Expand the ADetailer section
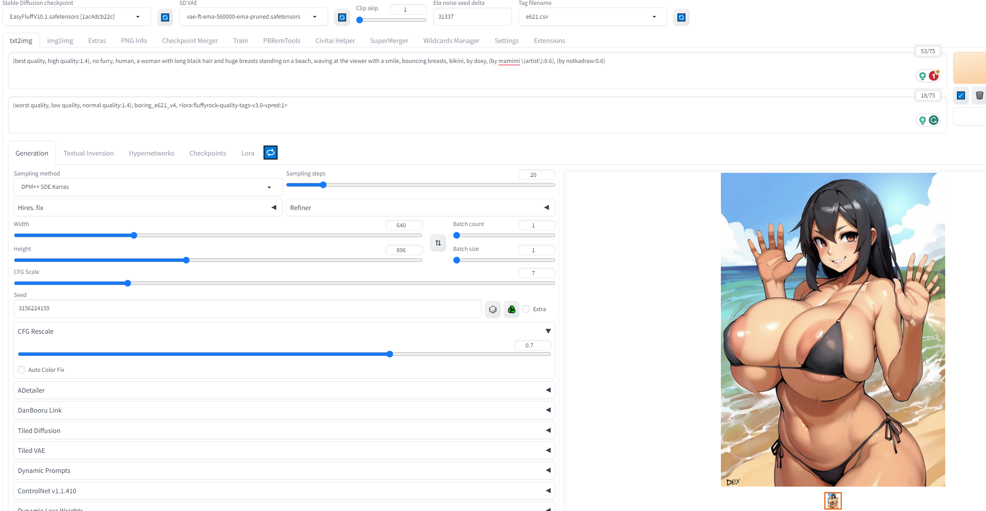The height and width of the screenshot is (511, 986). 285,390
